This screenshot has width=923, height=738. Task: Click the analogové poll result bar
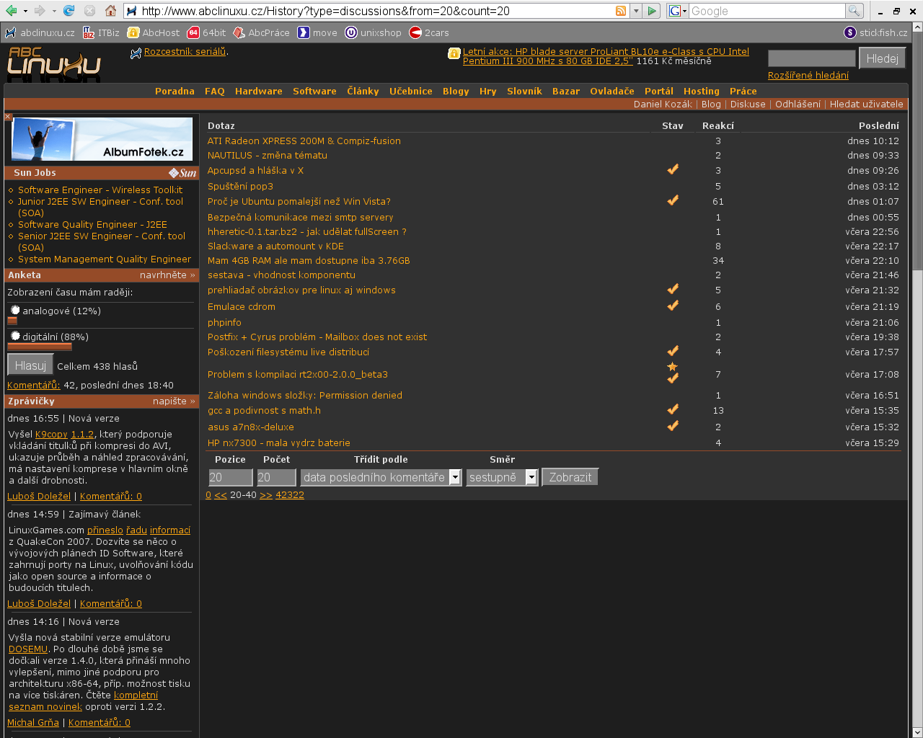[x=12, y=321]
